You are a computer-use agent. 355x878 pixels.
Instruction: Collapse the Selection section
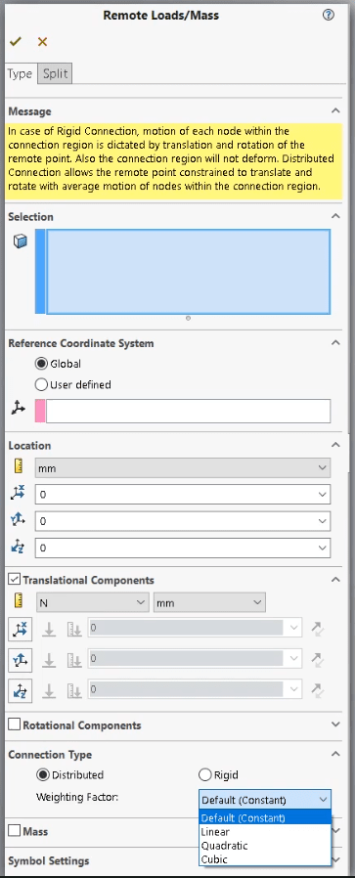(x=335, y=216)
